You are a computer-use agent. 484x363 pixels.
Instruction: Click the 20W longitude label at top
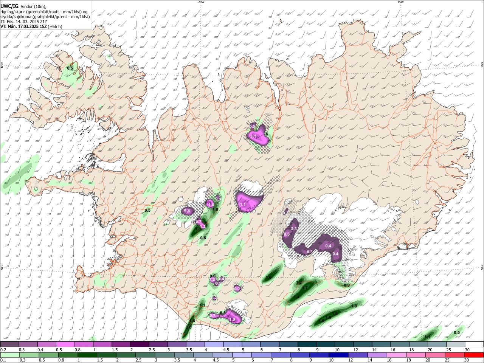click(x=201, y=2)
